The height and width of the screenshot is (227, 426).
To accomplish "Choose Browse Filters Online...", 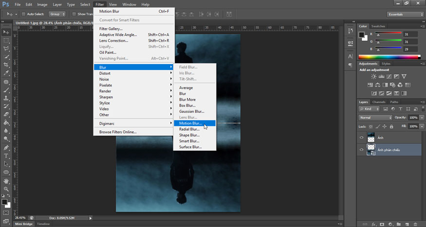I will [133, 132].
